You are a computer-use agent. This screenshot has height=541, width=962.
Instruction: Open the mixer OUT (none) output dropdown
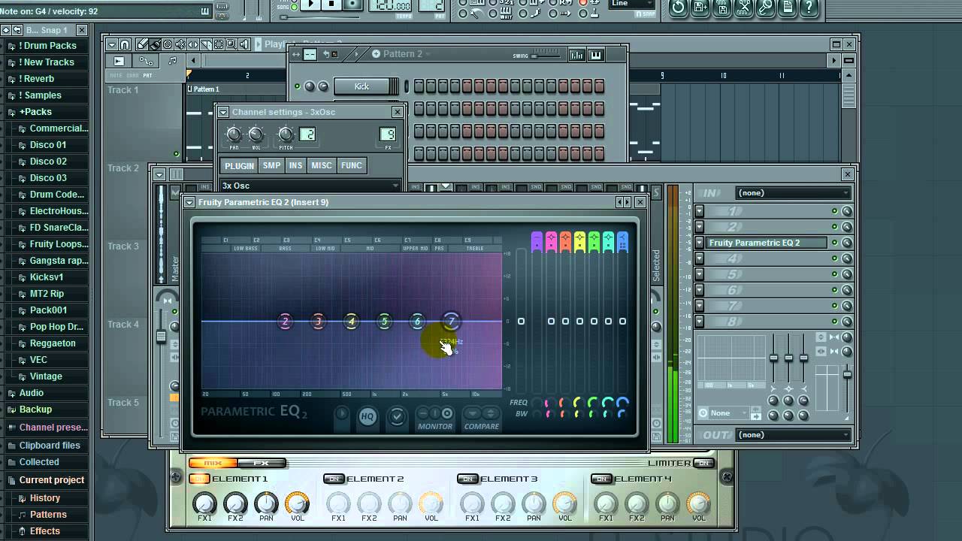click(793, 435)
